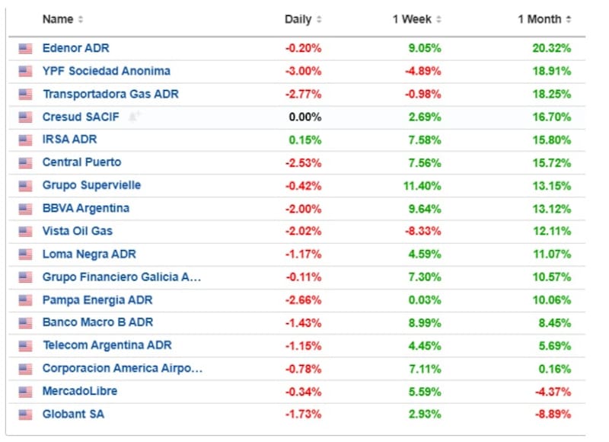
Task: Open the Telecom Argentina ADR page
Action: click(107, 346)
